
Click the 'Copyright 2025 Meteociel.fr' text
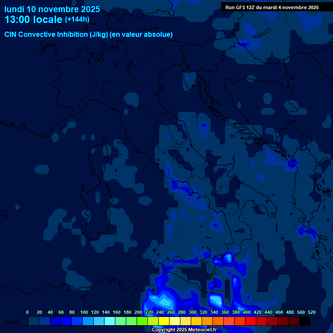[184, 330]
